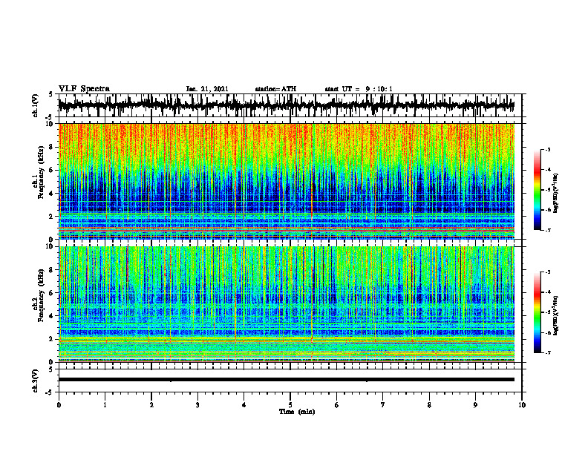Click the ch.1 spectrogram color bar
The image size is (588, 454).
click(538, 190)
